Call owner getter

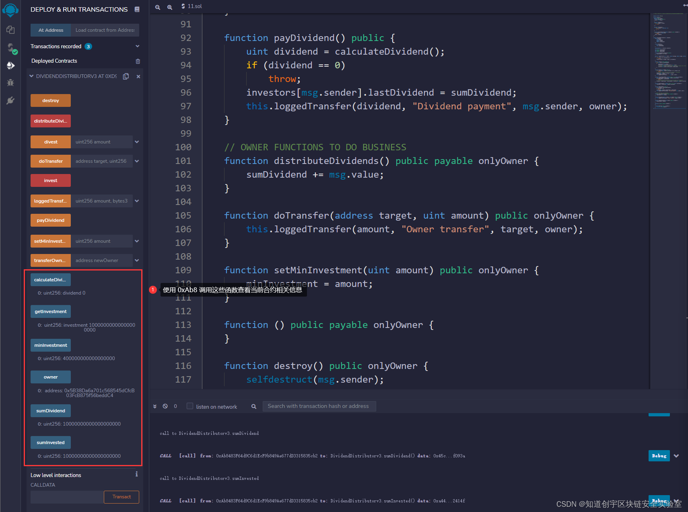(51, 377)
